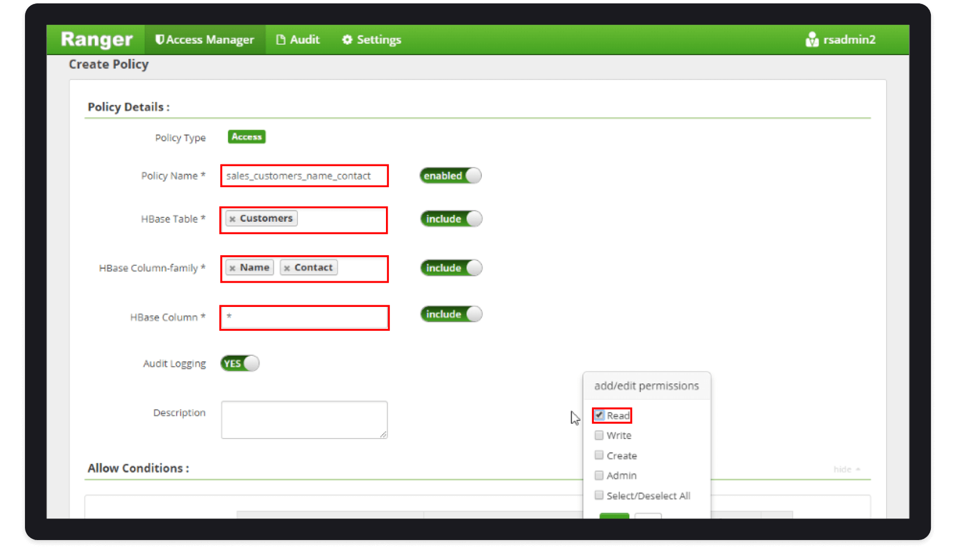
Task: Remove the Name column-family tag
Action: pos(232,268)
